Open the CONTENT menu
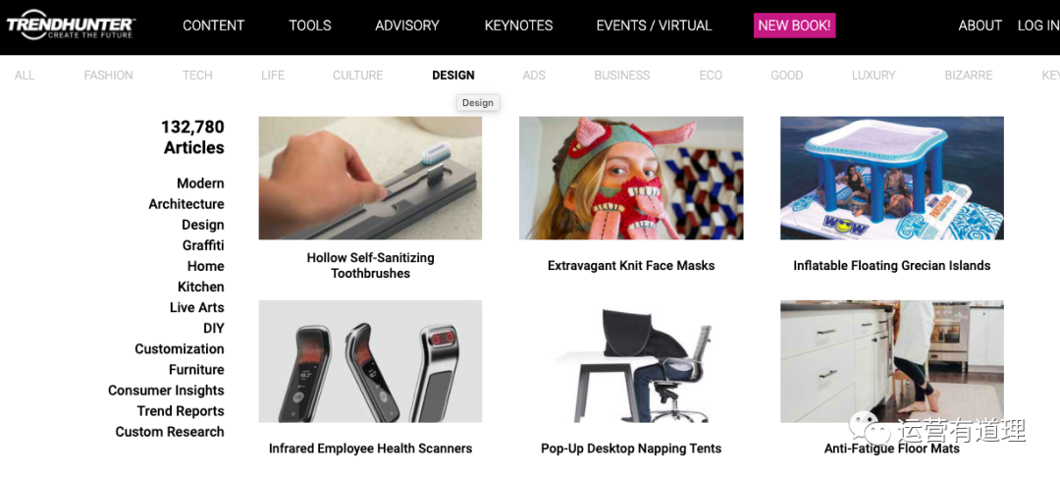This screenshot has width=1060, height=477. click(x=214, y=26)
